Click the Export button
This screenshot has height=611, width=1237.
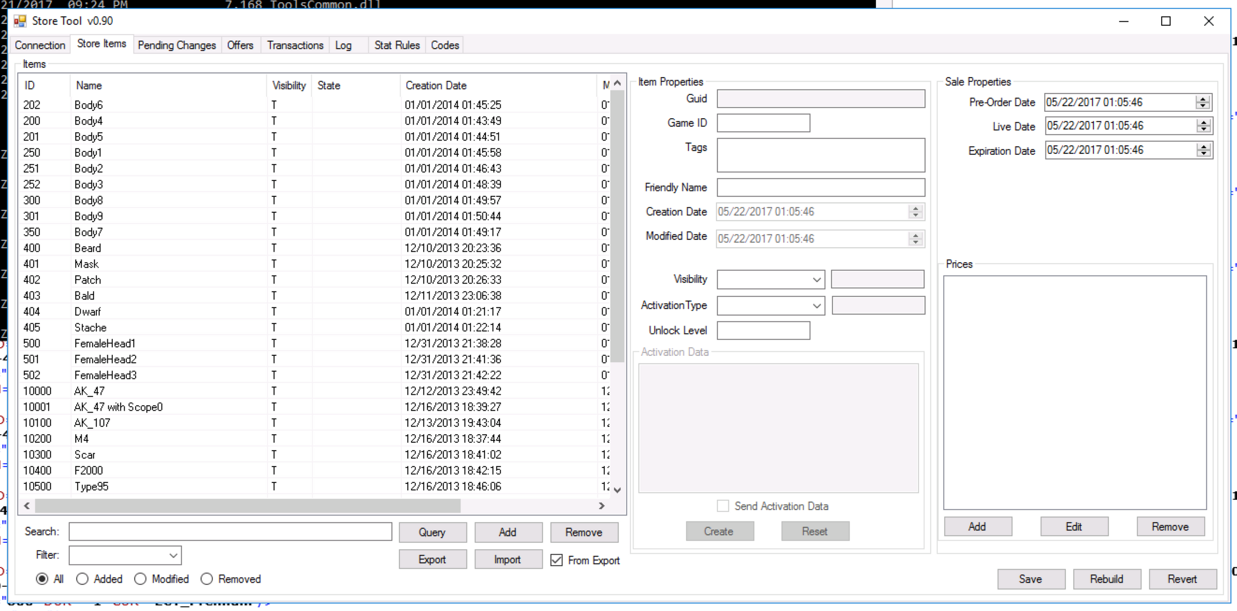(432, 560)
